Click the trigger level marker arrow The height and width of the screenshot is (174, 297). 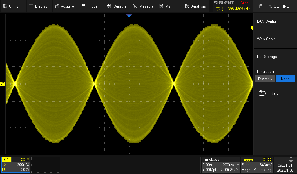click(252, 28)
